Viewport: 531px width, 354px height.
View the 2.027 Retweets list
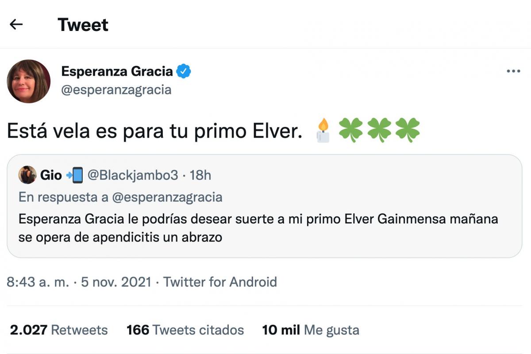(x=59, y=330)
